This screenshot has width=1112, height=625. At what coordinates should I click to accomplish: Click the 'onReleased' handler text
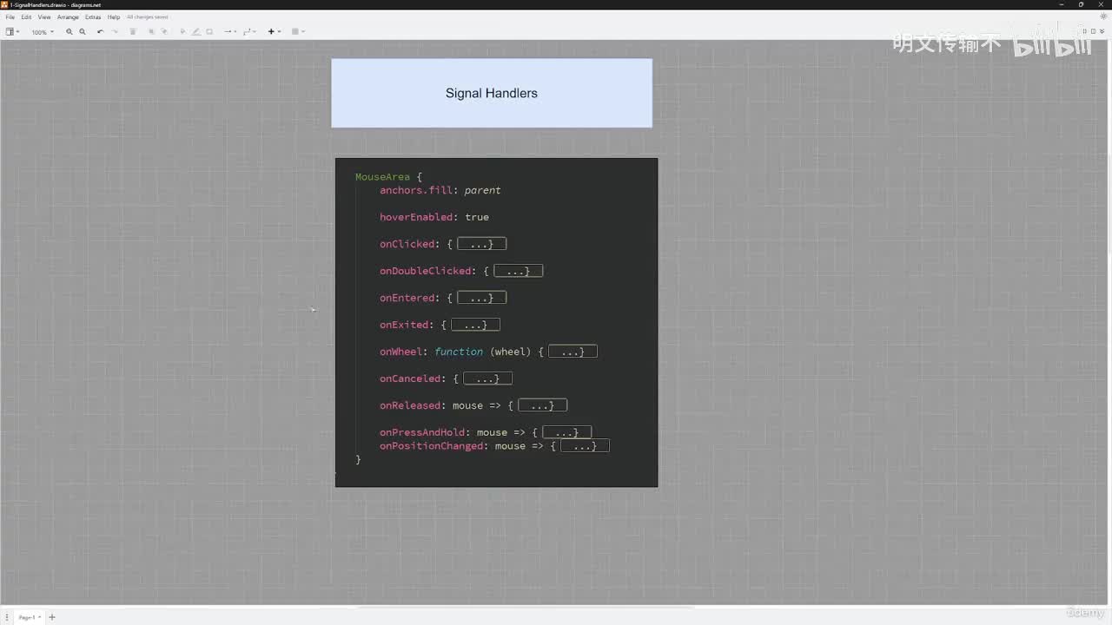tap(410, 405)
